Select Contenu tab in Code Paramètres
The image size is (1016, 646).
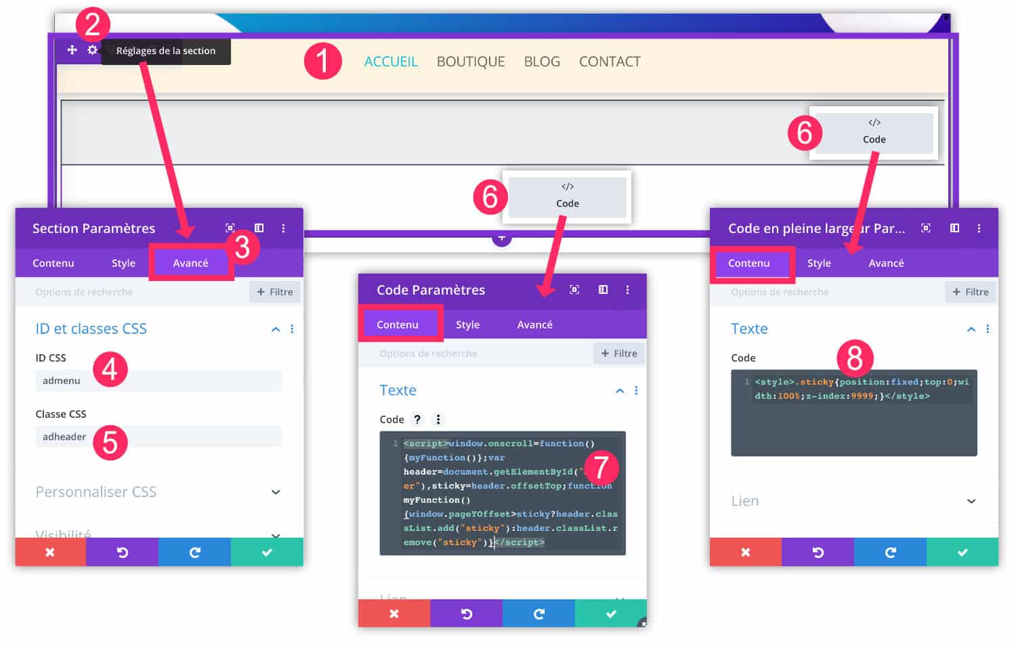[x=398, y=324]
